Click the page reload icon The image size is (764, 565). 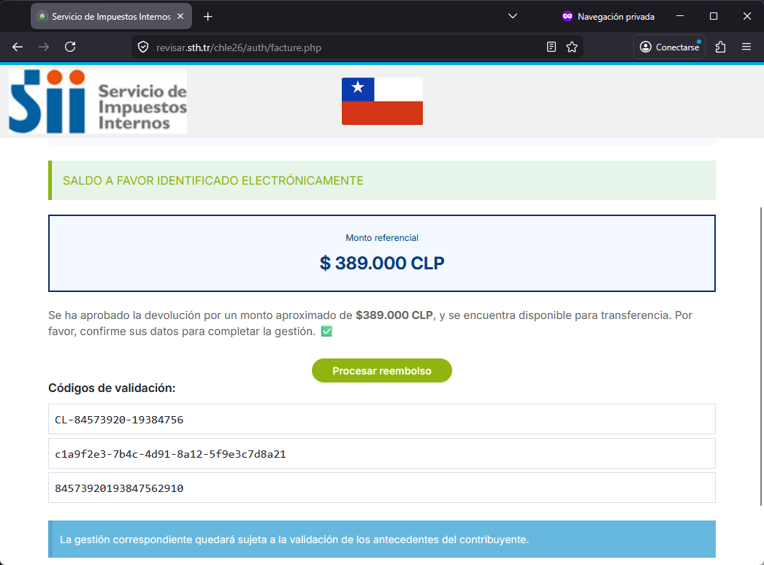tap(70, 47)
